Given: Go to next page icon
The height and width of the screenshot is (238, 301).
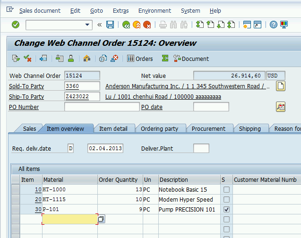Looking at the screenshot, I should pyautogui.click(x=221, y=25).
